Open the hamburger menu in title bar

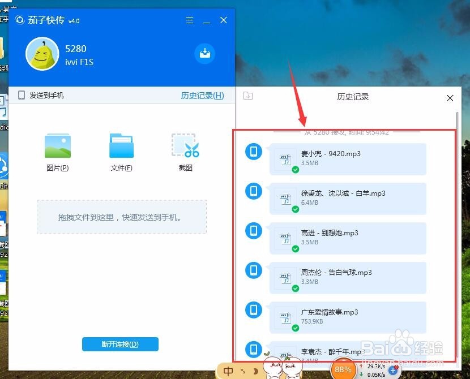(x=189, y=20)
